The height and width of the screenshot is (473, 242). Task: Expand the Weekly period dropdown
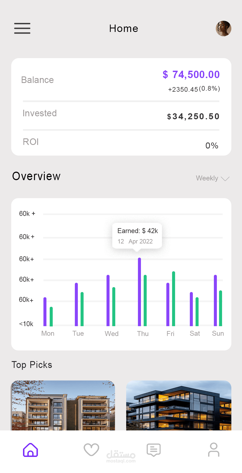[x=207, y=178]
